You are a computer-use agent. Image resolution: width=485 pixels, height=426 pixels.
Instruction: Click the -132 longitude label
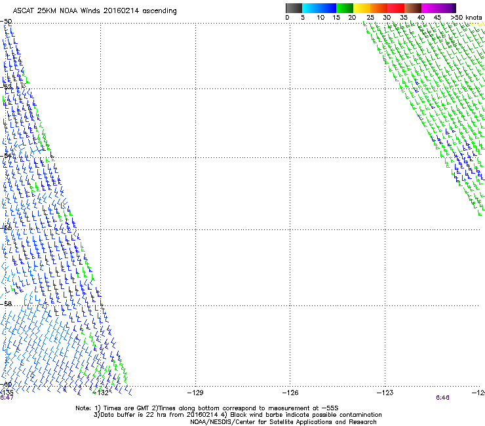[100, 393]
